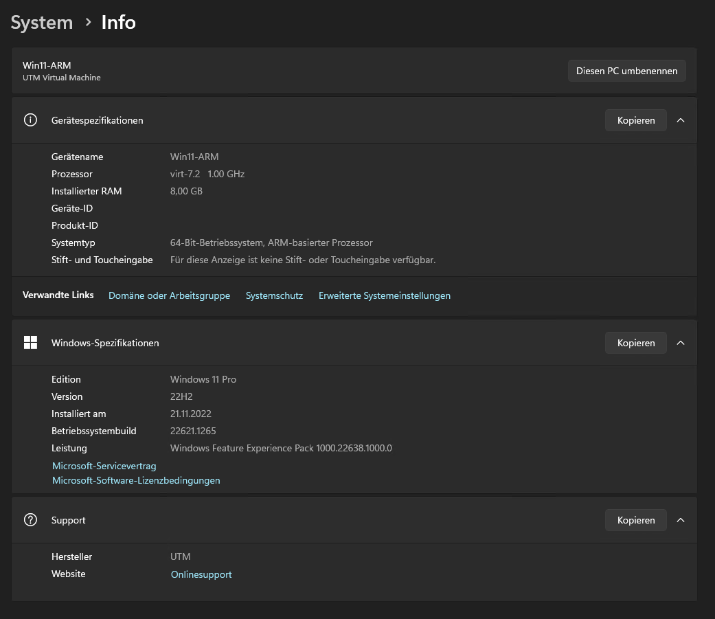
Task: Open Erweiterte Systemeinstellungen link
Action: tap(384, 296)
